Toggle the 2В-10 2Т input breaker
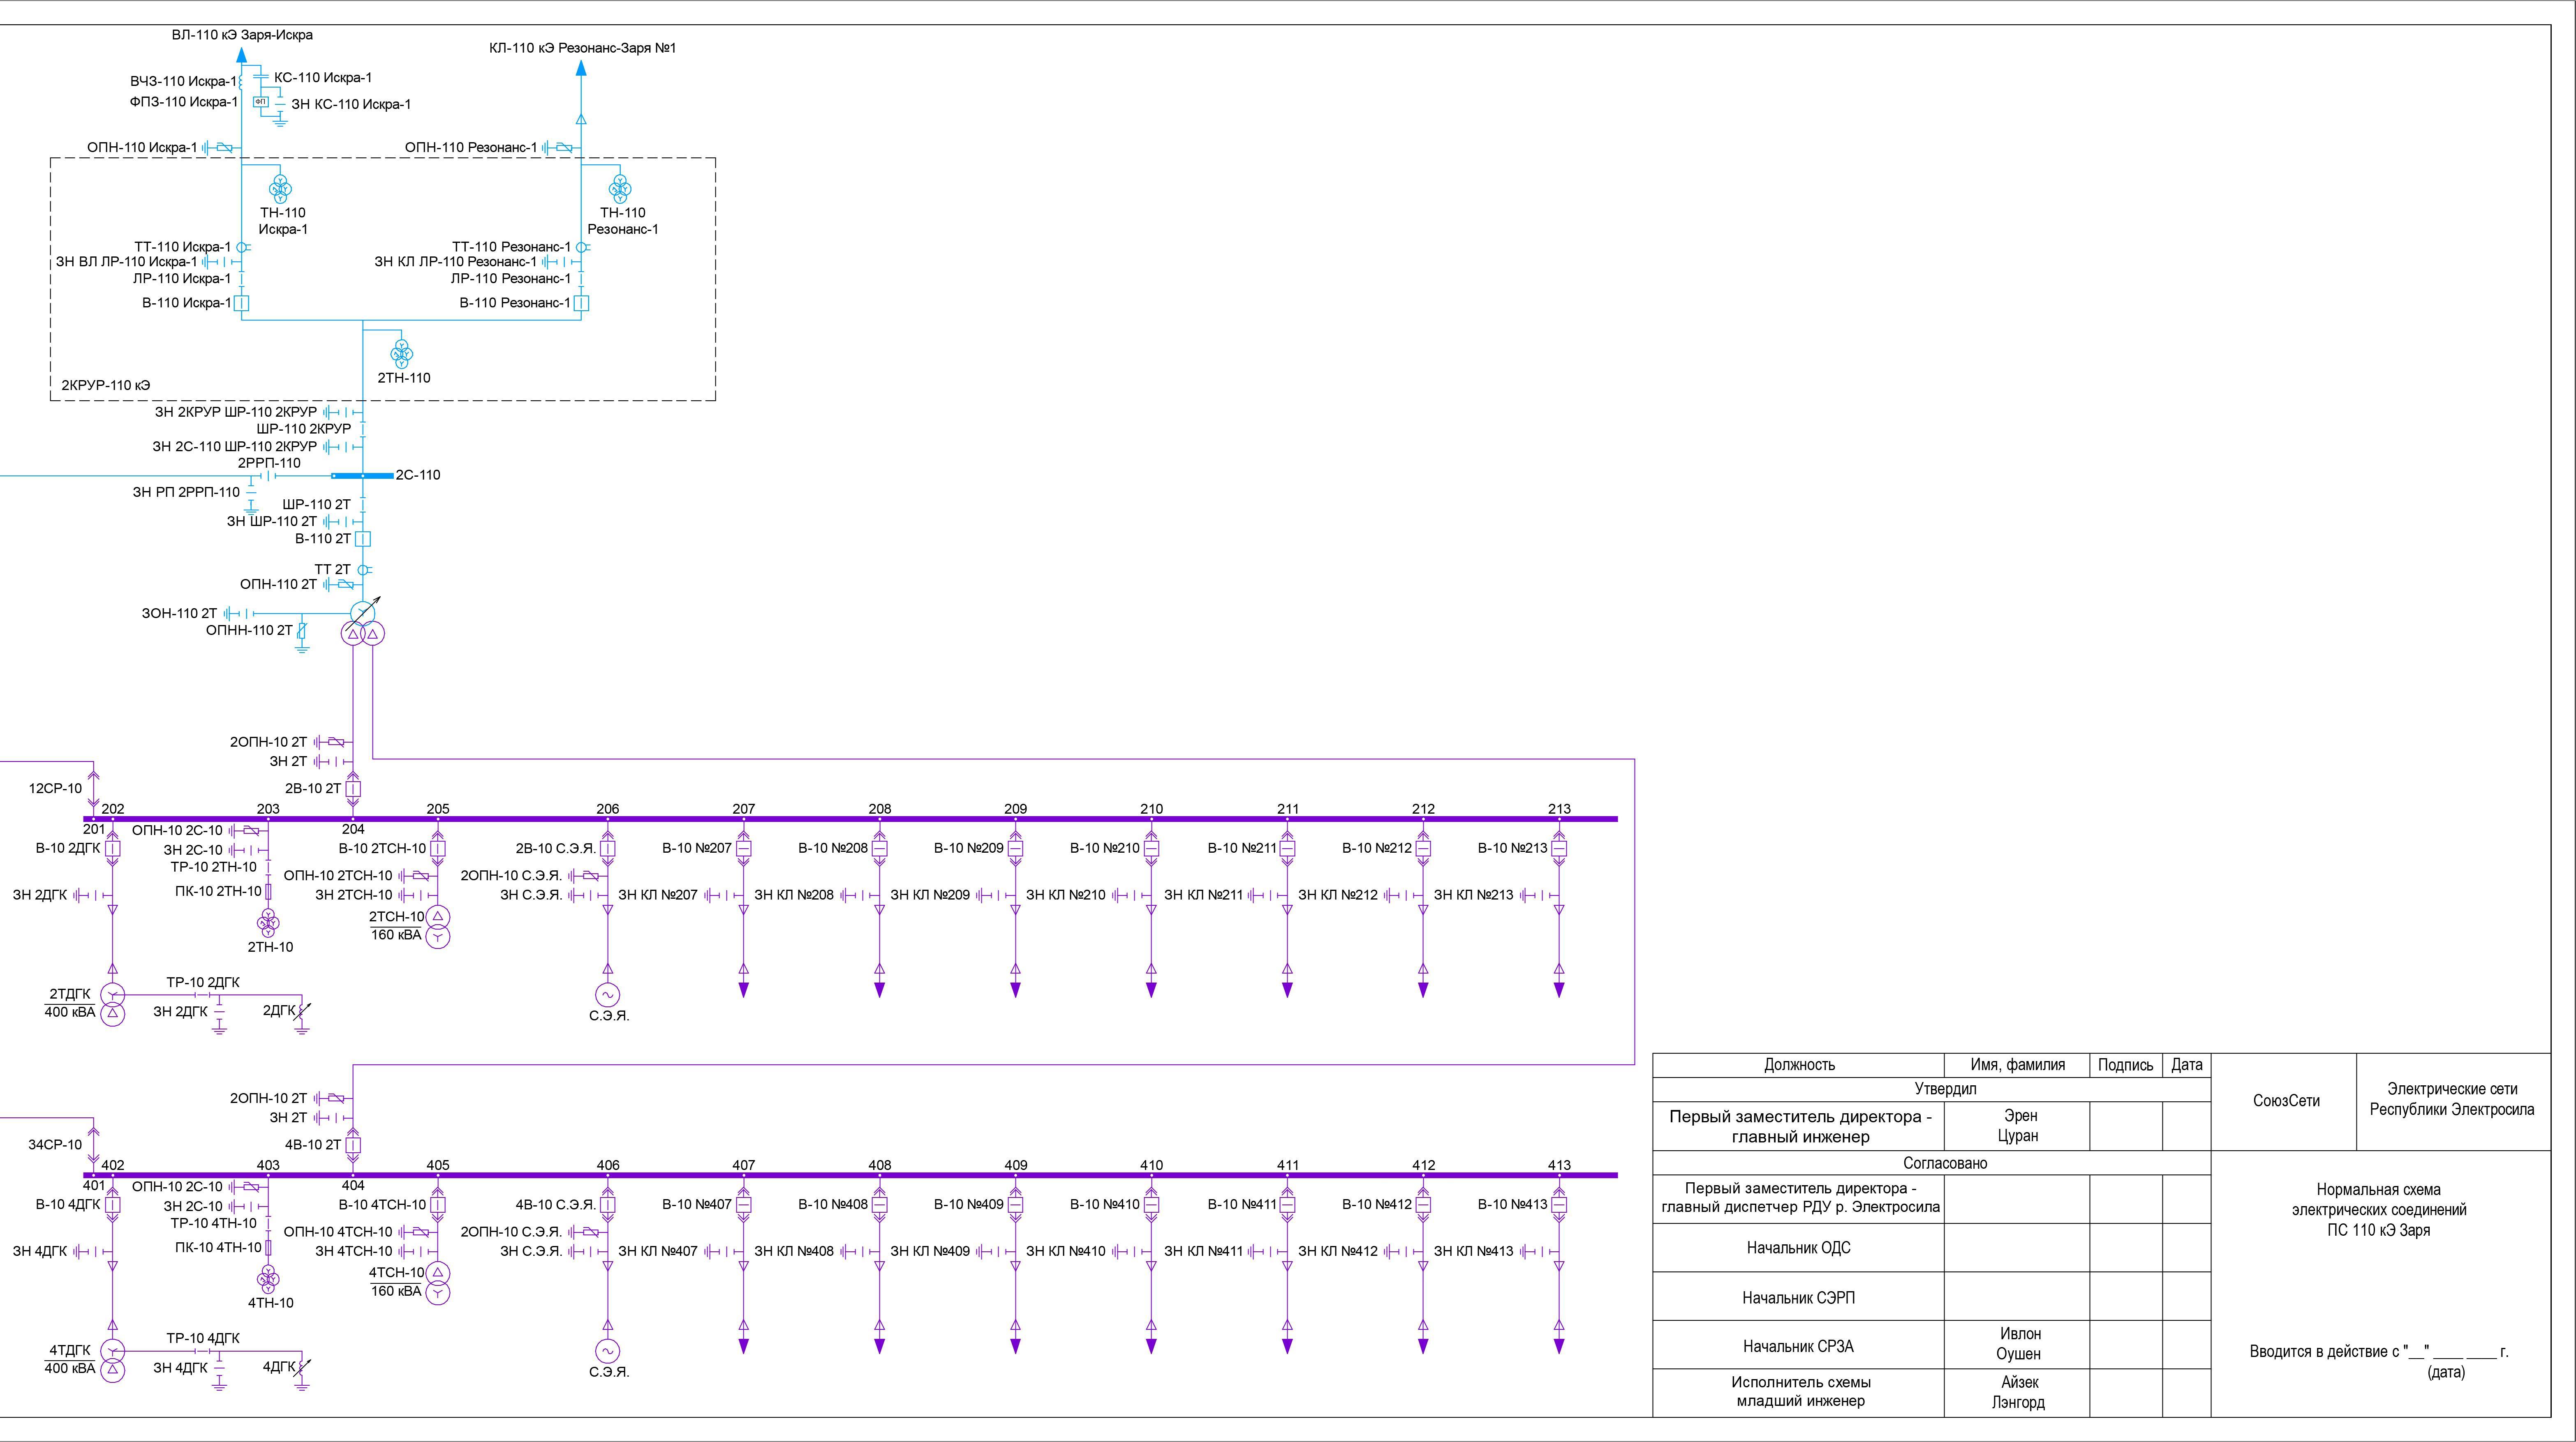This screenshot has height=1442, width=2576. tap(353, 789)
